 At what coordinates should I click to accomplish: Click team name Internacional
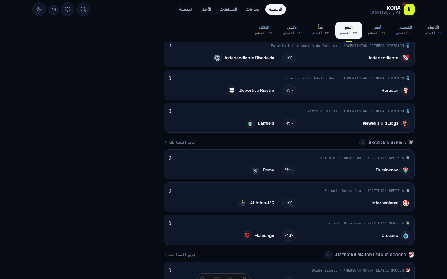pos(385,203)
